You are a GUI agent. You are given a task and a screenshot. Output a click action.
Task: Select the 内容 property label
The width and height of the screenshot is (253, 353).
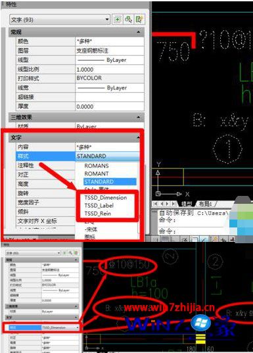point(23,147)
